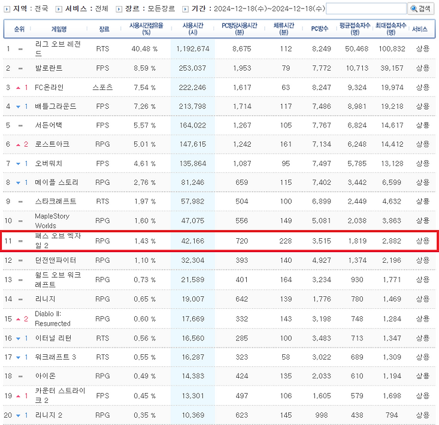Screen dimensions: 439x425
Task: Click the 검색 search button magnifier
Action: (x=414, y=9)
